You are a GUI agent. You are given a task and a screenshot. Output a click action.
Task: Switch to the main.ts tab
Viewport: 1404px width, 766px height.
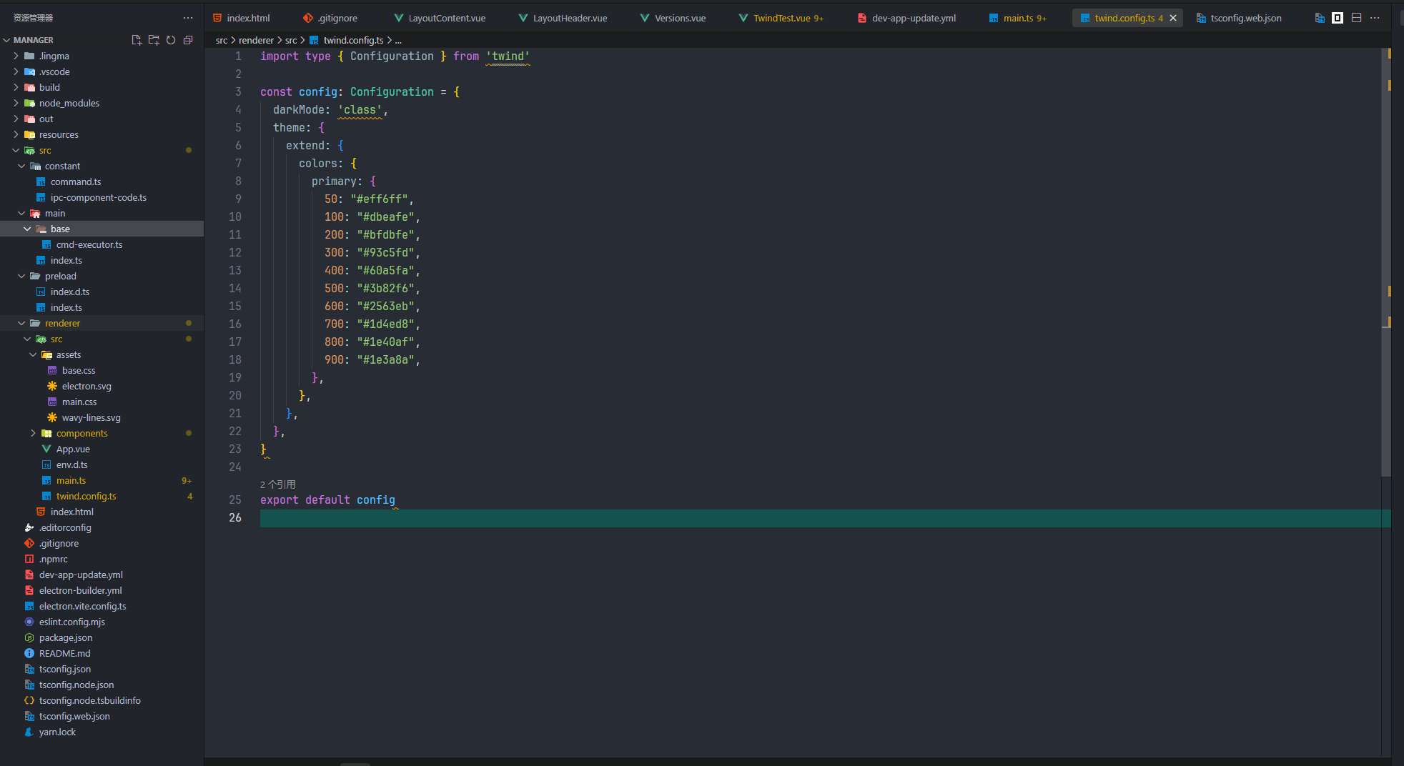pyautogui.click(x=1018, y=18)
